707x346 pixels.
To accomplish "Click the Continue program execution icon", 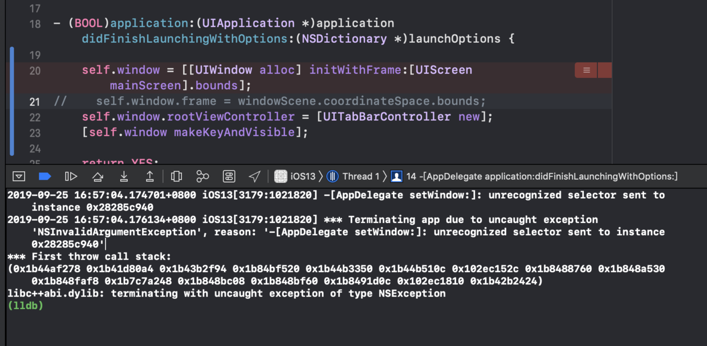I will (x=71, y=176).
